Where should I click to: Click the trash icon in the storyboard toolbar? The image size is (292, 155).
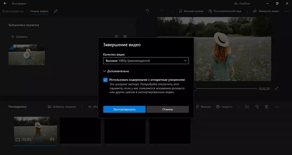tap(266, 107)
